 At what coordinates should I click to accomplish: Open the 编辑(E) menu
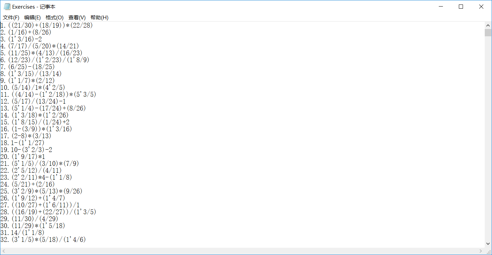(32, 17)
